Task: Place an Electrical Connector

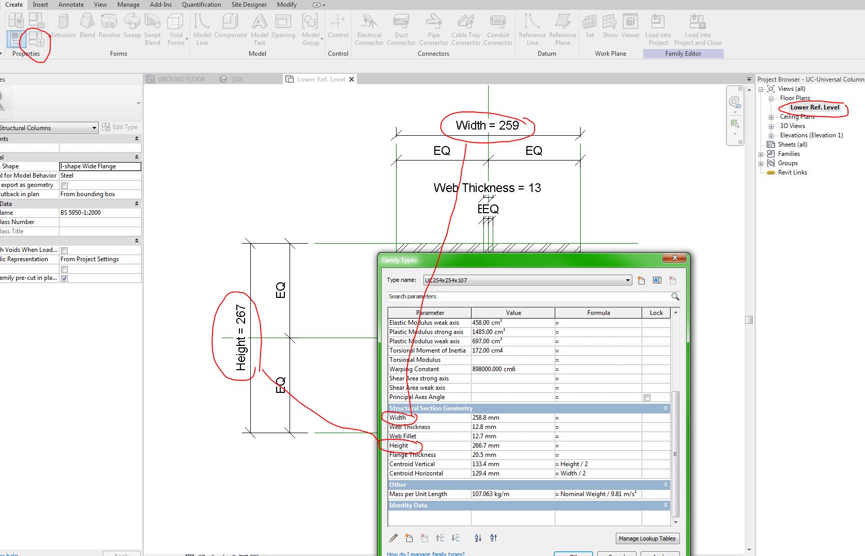Action: [x=369, y=28]
